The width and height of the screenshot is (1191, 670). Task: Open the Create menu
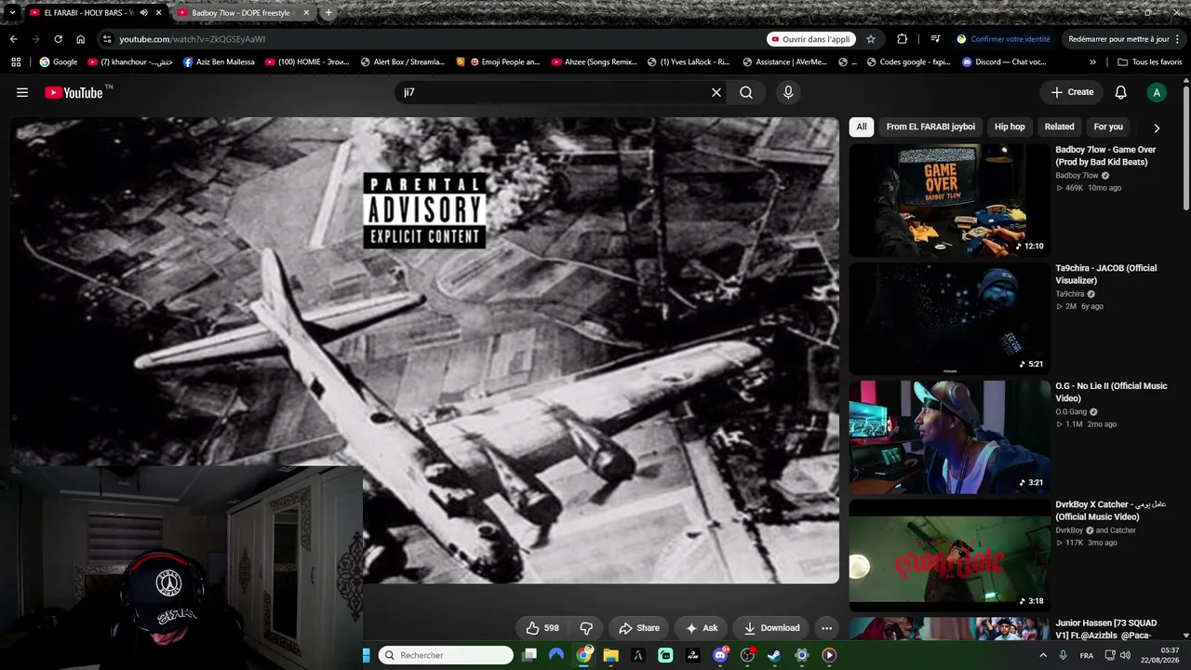click(x=1072, y=92)
